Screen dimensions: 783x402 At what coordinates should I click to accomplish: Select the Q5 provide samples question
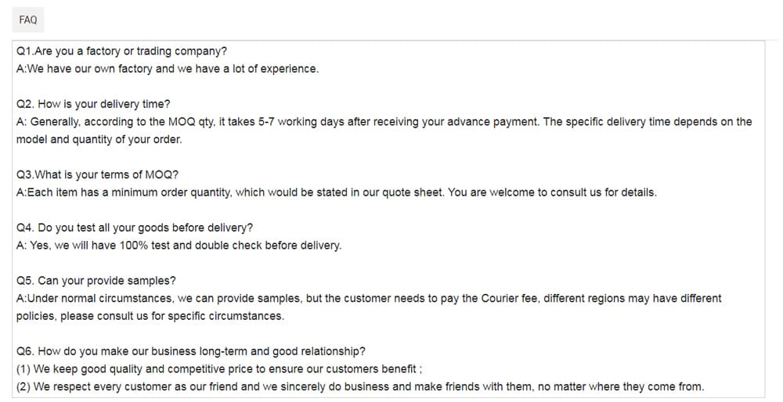point(96,281)
